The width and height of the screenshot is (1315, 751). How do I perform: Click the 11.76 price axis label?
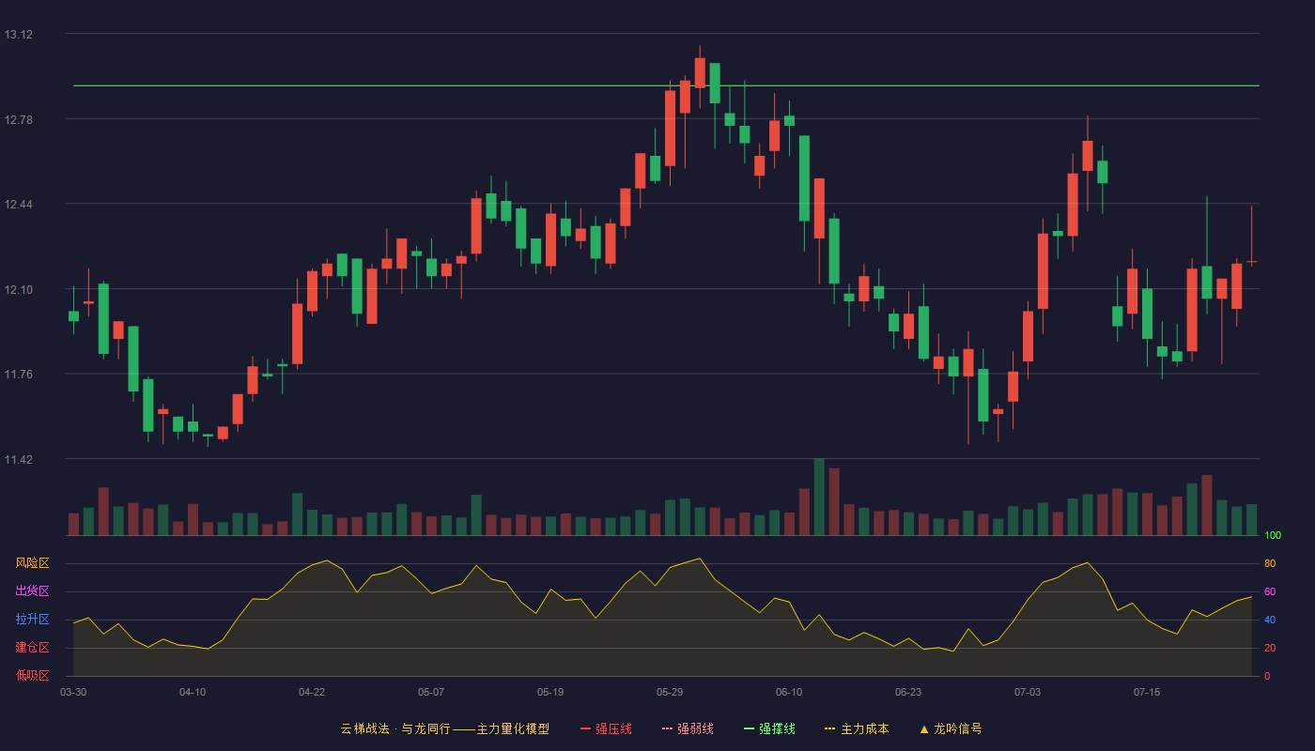click(x=18, y=375)
